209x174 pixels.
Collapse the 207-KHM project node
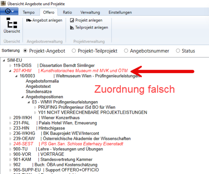pos(10,71)
